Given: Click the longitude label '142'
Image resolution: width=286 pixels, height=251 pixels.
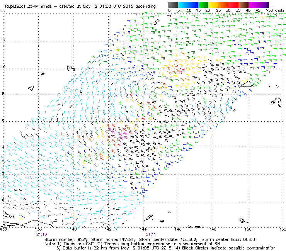Looking at the screenshot, I should tap(108, 229).
